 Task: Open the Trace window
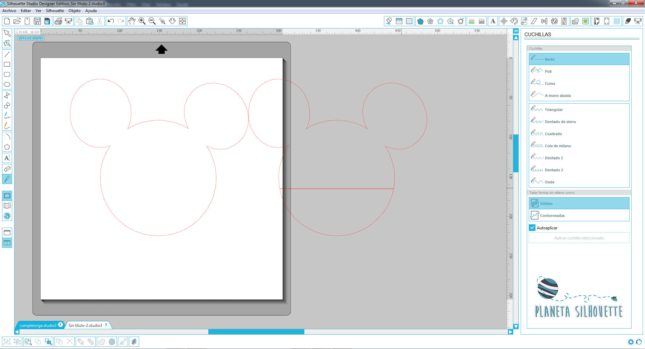(586, 21)
